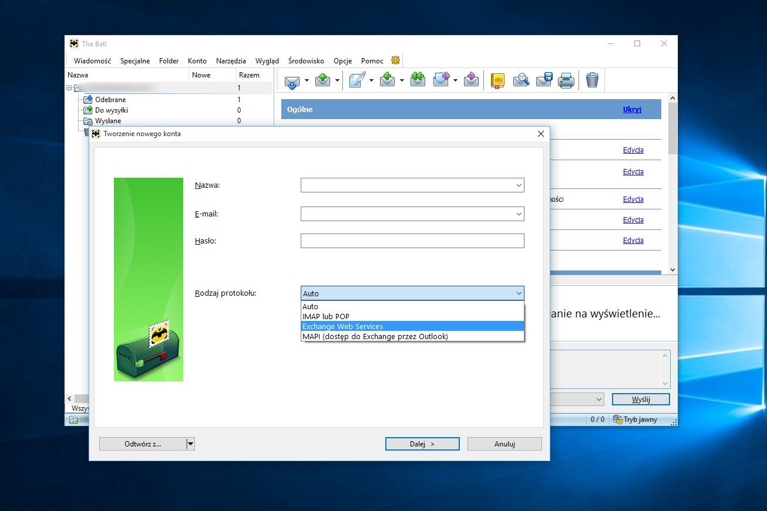
Task: Click the 0 / 0 counter in the status bar
Action: point(597,419)
